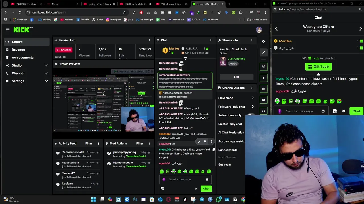Open Activity Feed options menu
Viewport: 364px width, 204px height.
(98, 143)
